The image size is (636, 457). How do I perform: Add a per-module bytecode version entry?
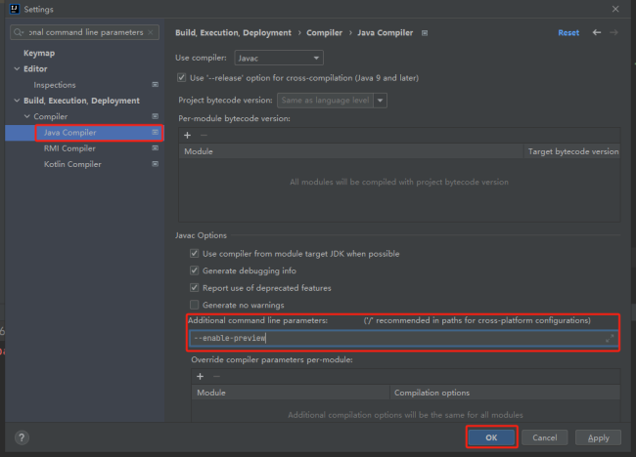188,135
